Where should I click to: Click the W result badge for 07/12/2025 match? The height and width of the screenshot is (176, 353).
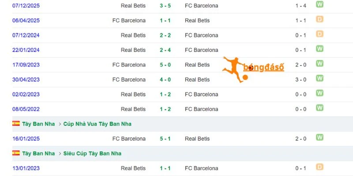(319, 4)
